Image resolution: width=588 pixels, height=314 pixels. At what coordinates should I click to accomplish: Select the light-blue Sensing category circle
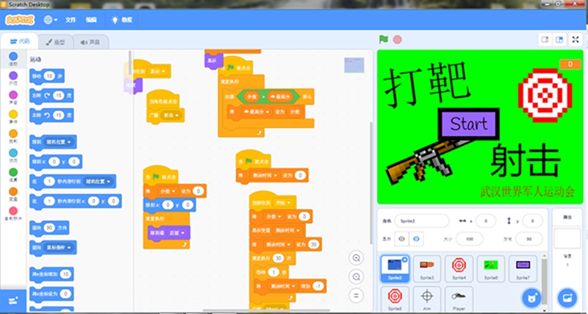[13, 153]
